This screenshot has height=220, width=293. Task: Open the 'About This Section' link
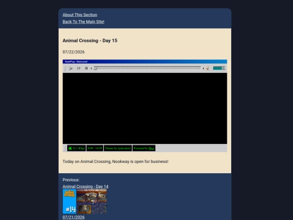[x=80, y=15]
